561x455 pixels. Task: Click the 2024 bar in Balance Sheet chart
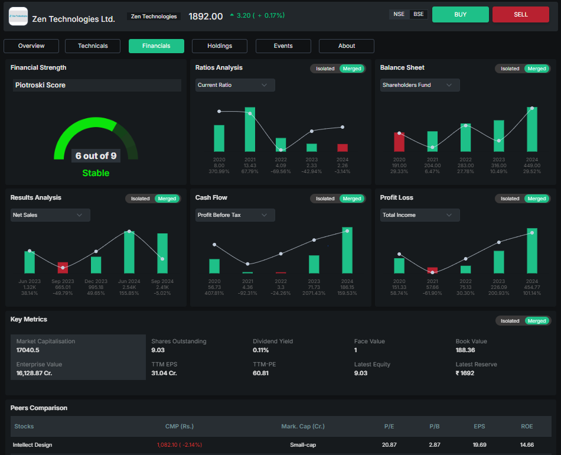tap(532, 129)
